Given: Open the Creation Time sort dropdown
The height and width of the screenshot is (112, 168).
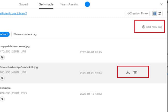Looking at the screenshot, I should point(138,13).
